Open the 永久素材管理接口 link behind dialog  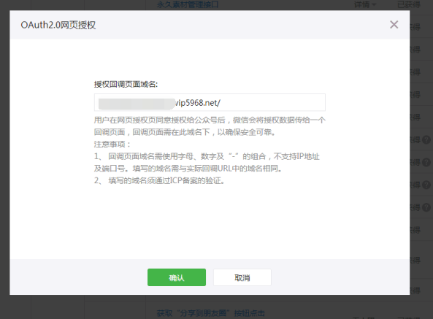(x=188, y=4)
